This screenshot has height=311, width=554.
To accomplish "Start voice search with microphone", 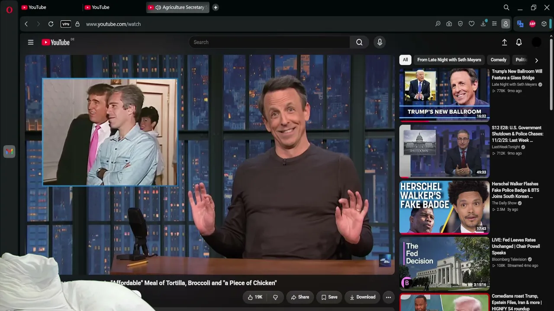I will click(380, 42).
